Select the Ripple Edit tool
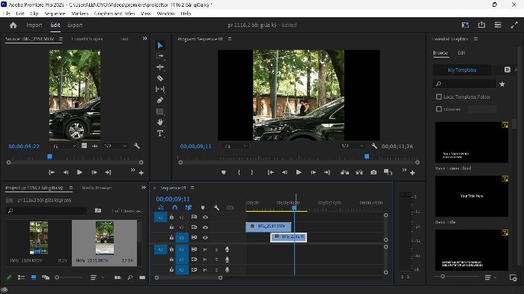Image resolution: width=524 pixels, height=294 pixels. pos(160,67)
